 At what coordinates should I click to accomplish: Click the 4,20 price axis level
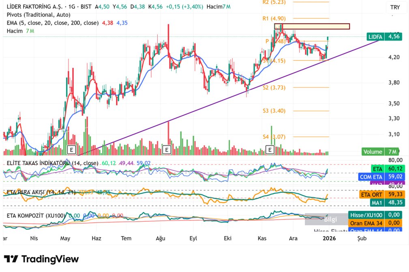point(394,57)
